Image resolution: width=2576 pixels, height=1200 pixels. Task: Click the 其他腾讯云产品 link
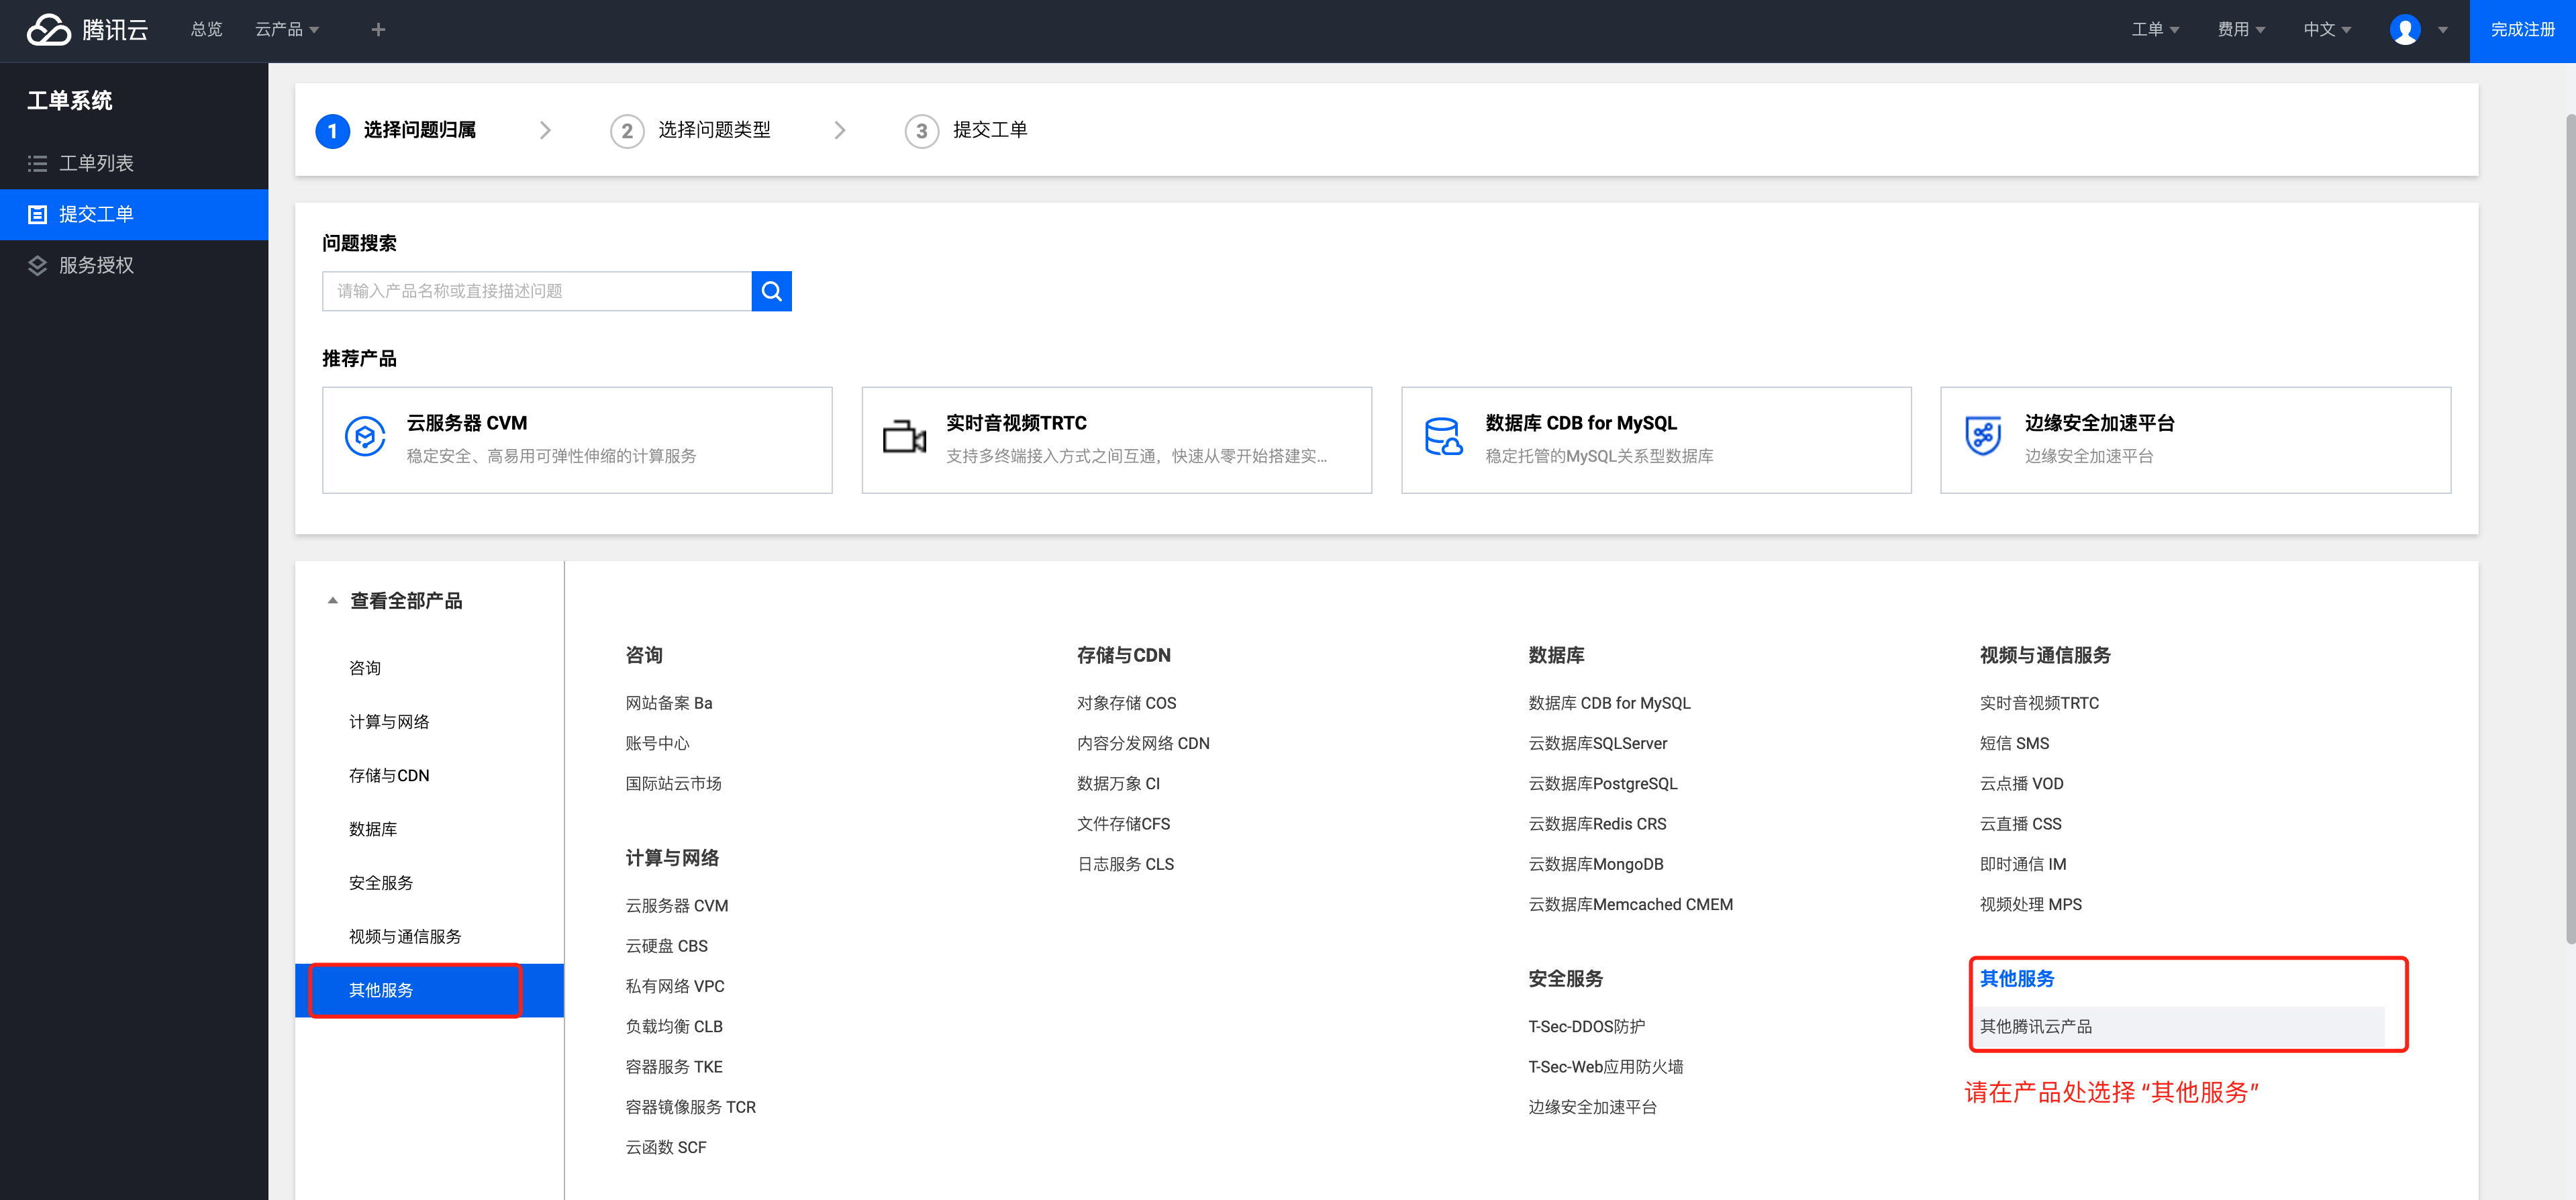2036,1026
